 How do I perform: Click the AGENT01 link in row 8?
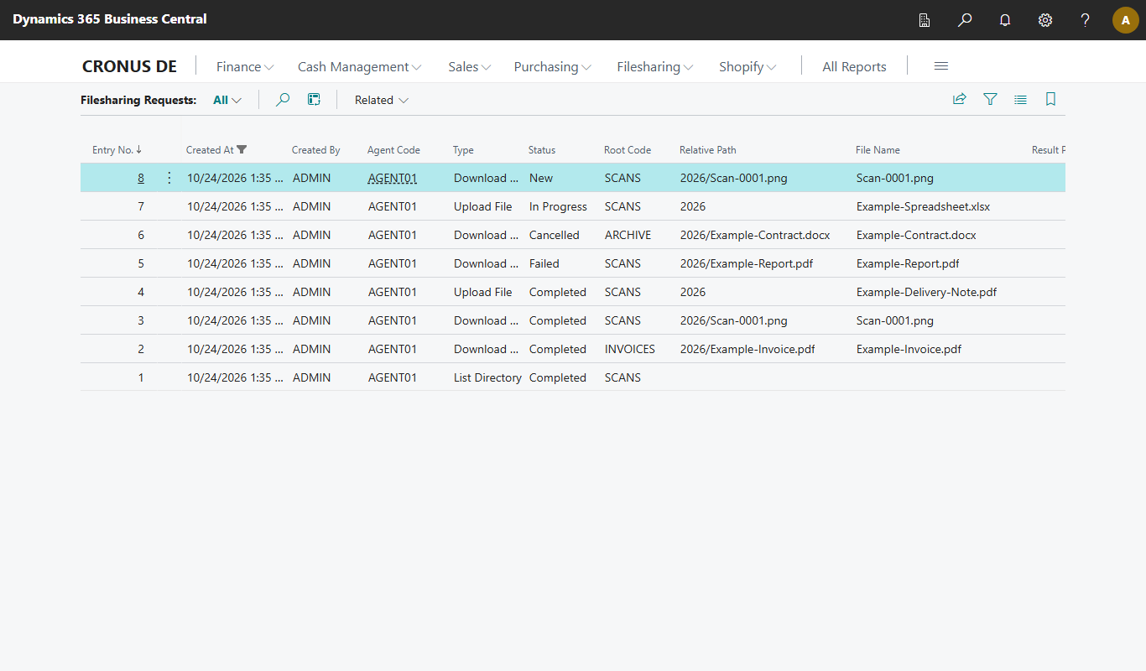[393, 178]
